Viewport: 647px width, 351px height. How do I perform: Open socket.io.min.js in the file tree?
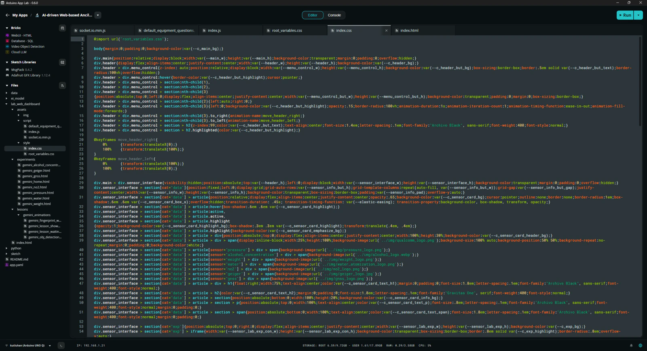pos(40,137)
